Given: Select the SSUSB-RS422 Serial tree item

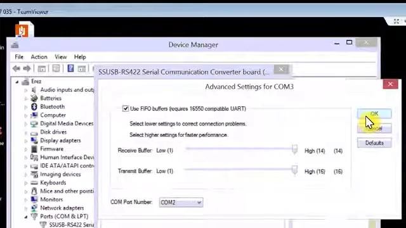Looking at the screenshot, I should [72, 225].
